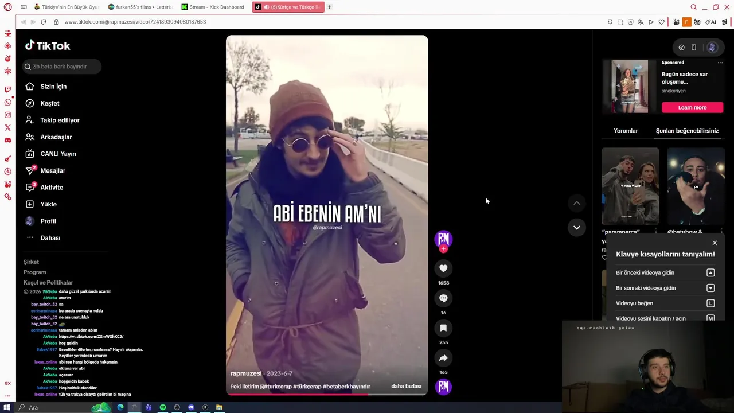Viewport: 734px width, 413px height.
Task: Click Bir sonraki videoya gidin shortcut
Action: pyautogui.click(x=665, y=288)
